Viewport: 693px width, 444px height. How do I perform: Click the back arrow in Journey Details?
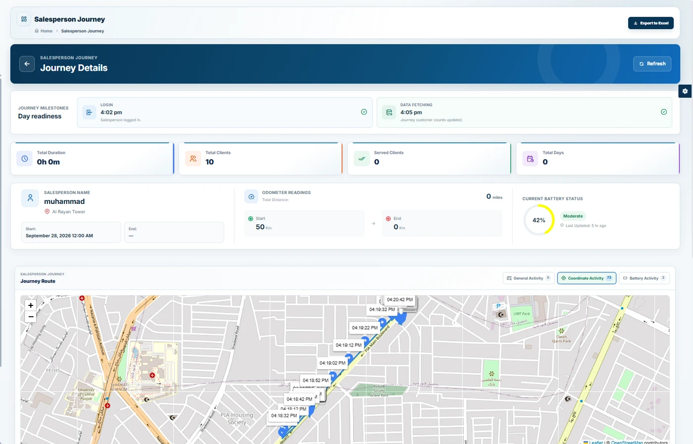click(x=27, y=64)
